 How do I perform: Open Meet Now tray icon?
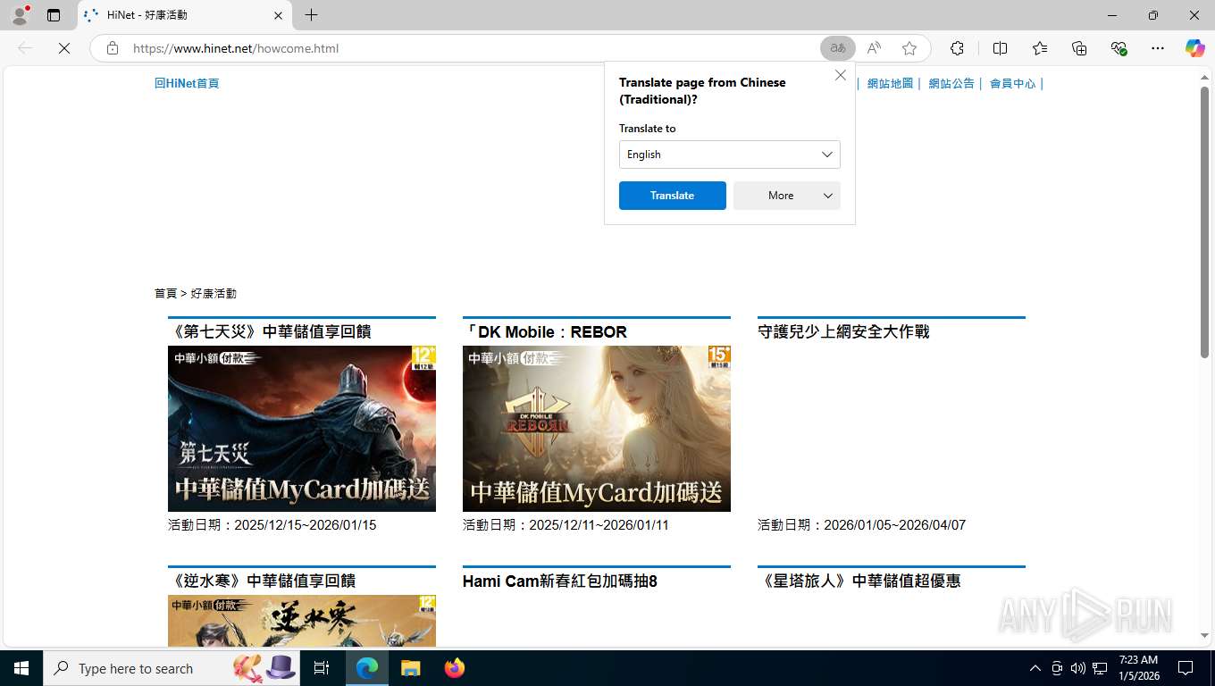tap(1057, 668)
